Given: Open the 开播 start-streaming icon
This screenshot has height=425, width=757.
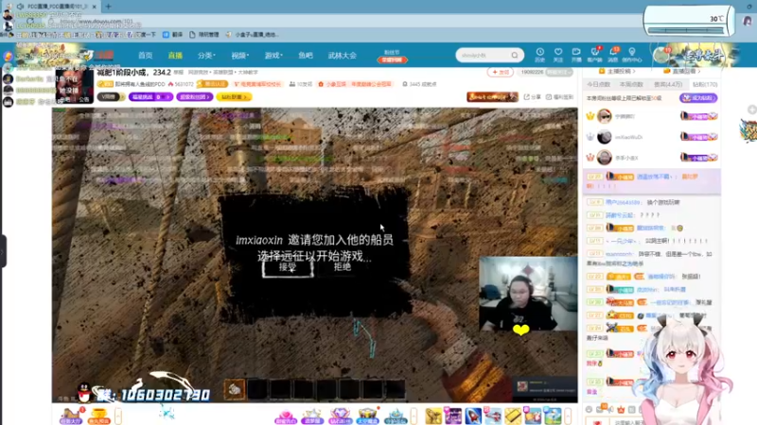Looking at the screenshot, I should point(576,55).
